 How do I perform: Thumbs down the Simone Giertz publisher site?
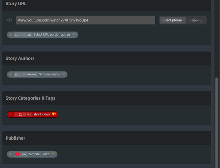53,154
